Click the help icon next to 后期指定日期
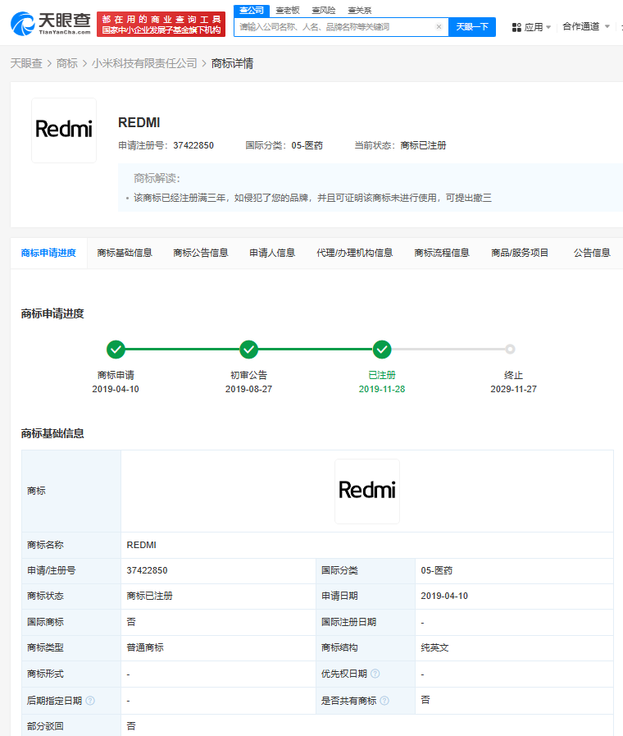Viewport: 623px width, 736px height. pyautogui.click(x=90, y=701)
